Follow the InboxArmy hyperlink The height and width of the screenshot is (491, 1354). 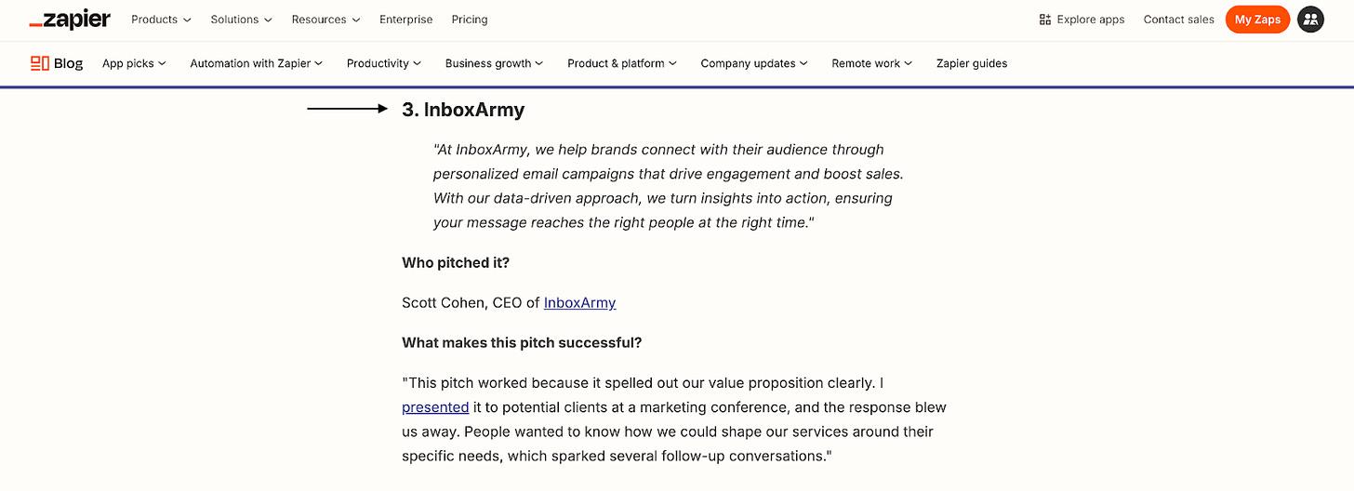[579, 302]
